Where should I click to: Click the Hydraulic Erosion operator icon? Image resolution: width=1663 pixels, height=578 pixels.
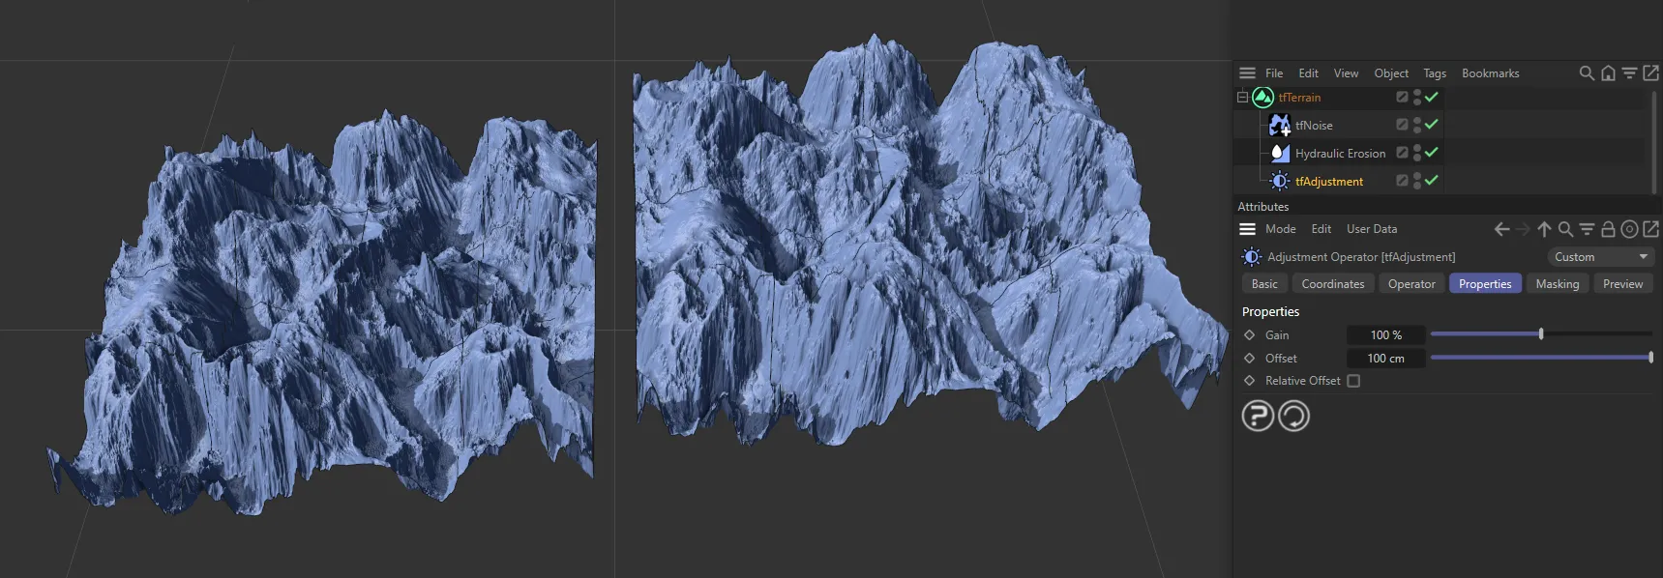coord(1279,153)
